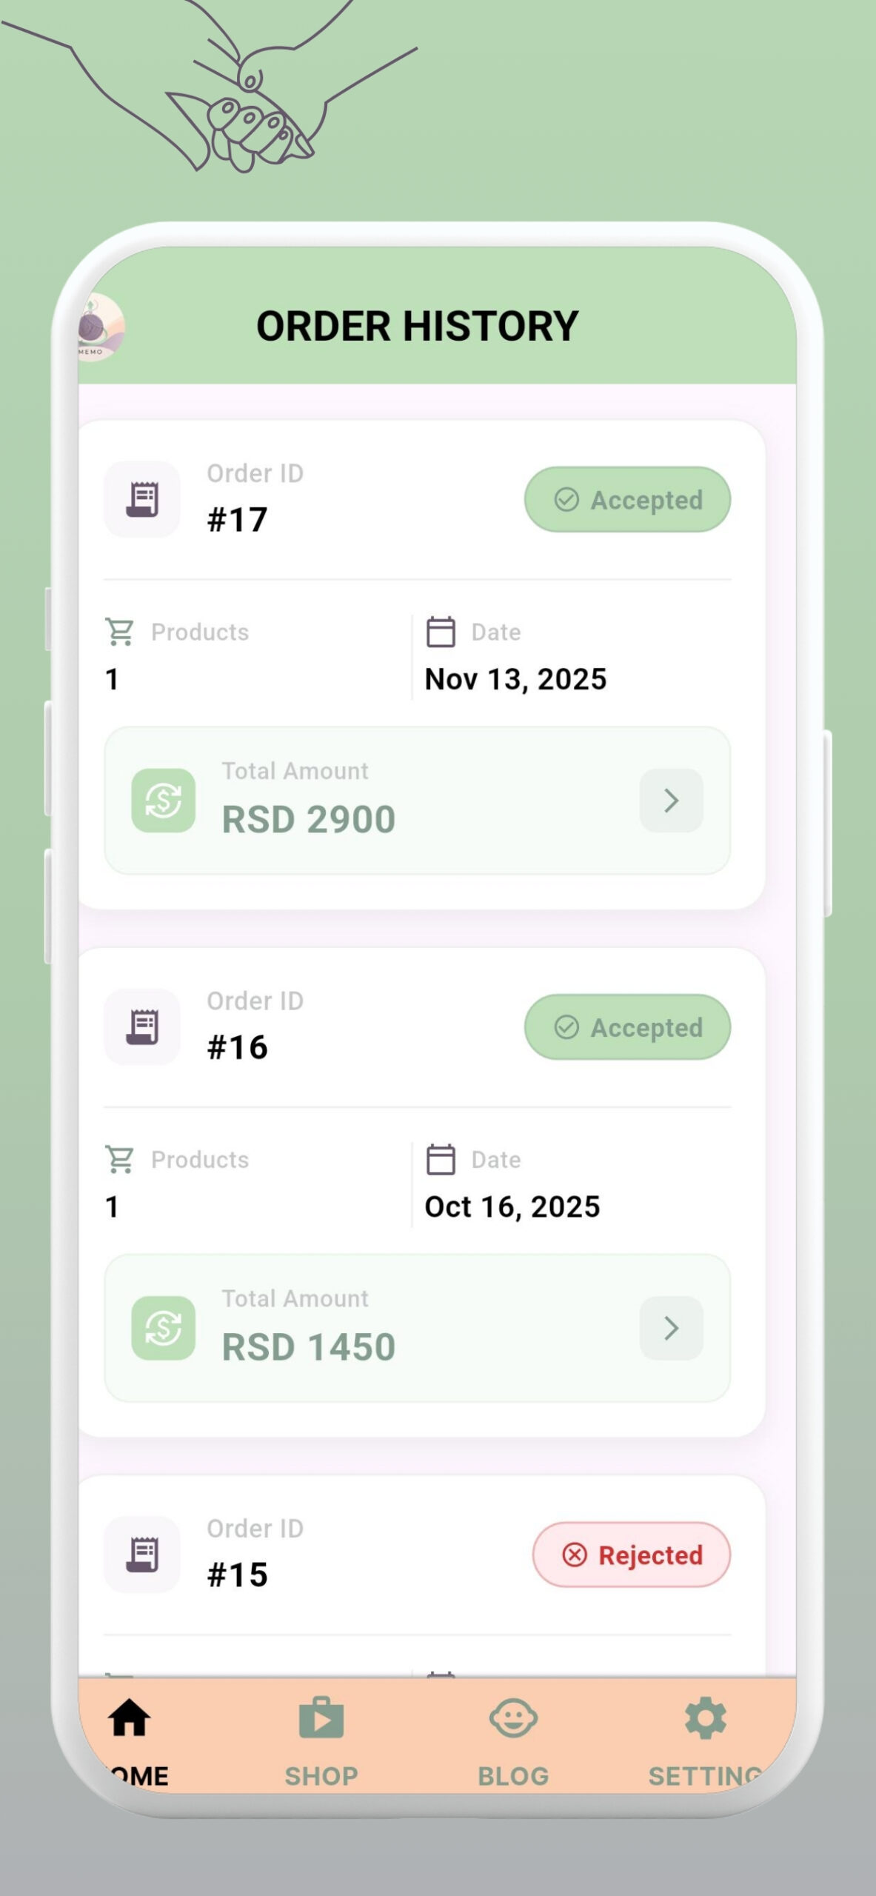876x1896 pixels.
Task: Click receipt icon for order #15
Action: [142, 1554]
